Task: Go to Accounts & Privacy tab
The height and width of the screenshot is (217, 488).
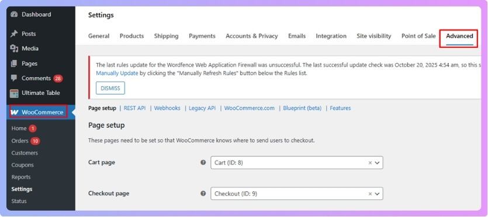Action: (251, 36)
